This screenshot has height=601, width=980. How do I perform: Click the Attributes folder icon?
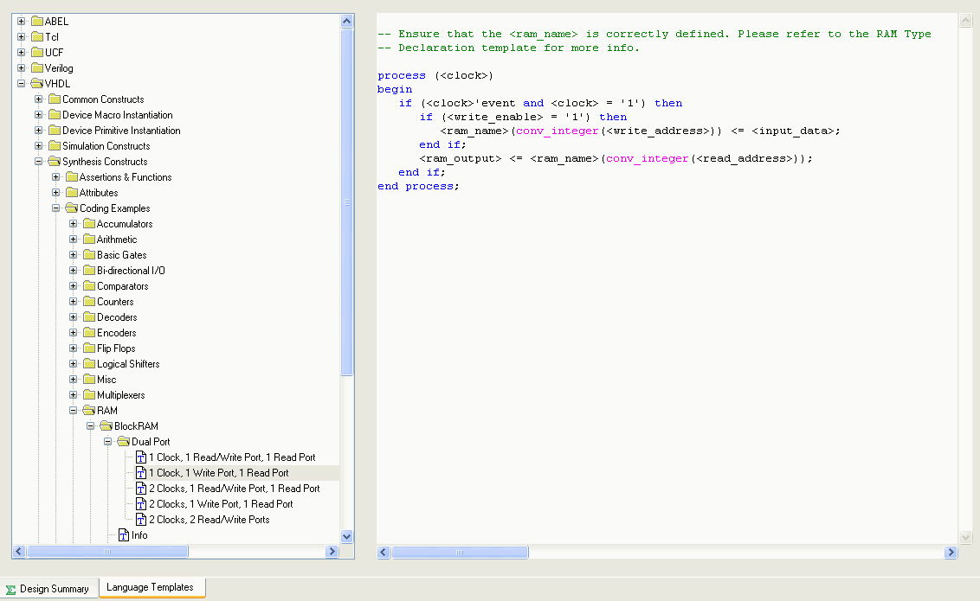click(x=72, y=193)
